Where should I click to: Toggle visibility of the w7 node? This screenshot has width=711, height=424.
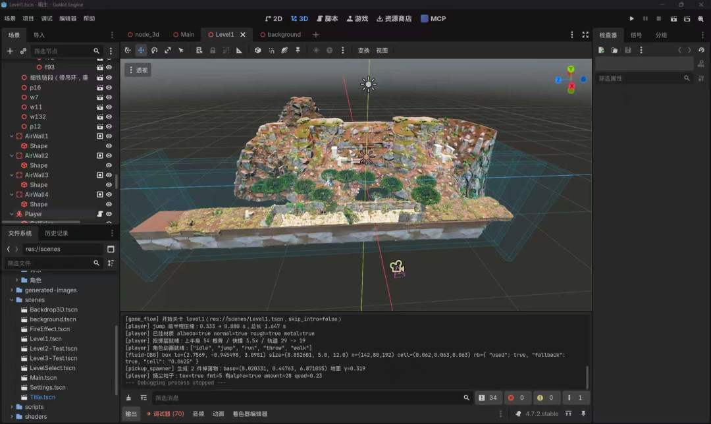(x=109, y=97)
